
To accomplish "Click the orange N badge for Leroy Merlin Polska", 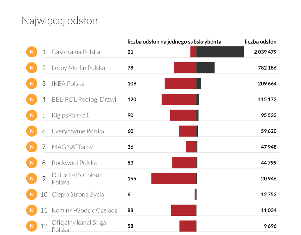I will coord(32,68).
